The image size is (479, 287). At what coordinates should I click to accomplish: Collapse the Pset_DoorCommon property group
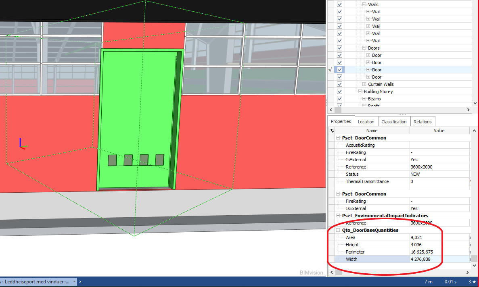pos(338,137)
